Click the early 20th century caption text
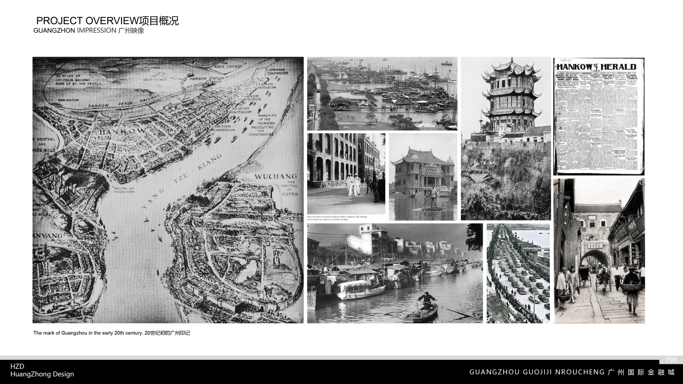683x384 pixels. point(111,333)
